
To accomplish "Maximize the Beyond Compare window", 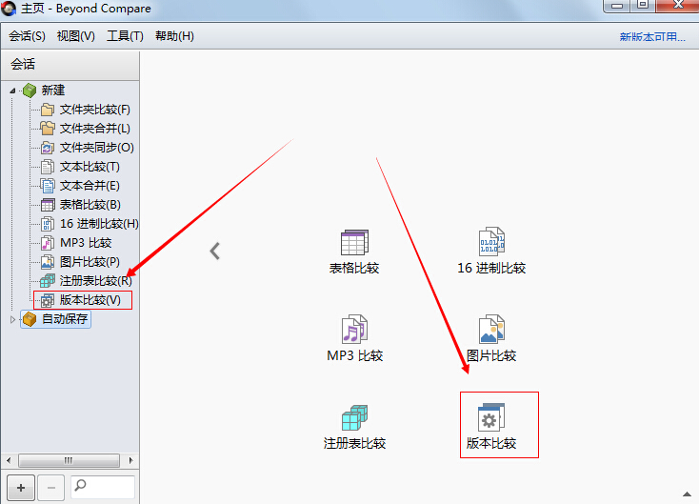I will [x=643, y=6].
